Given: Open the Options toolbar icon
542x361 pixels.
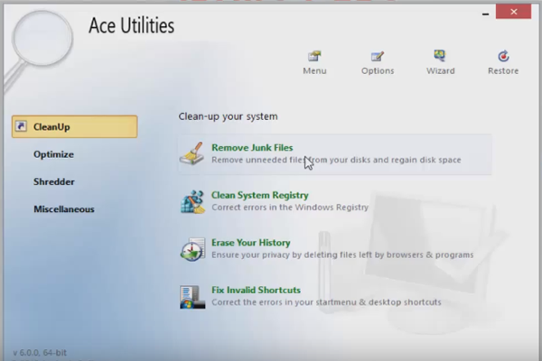Looking at the screenshot, I should coord(377,56).
